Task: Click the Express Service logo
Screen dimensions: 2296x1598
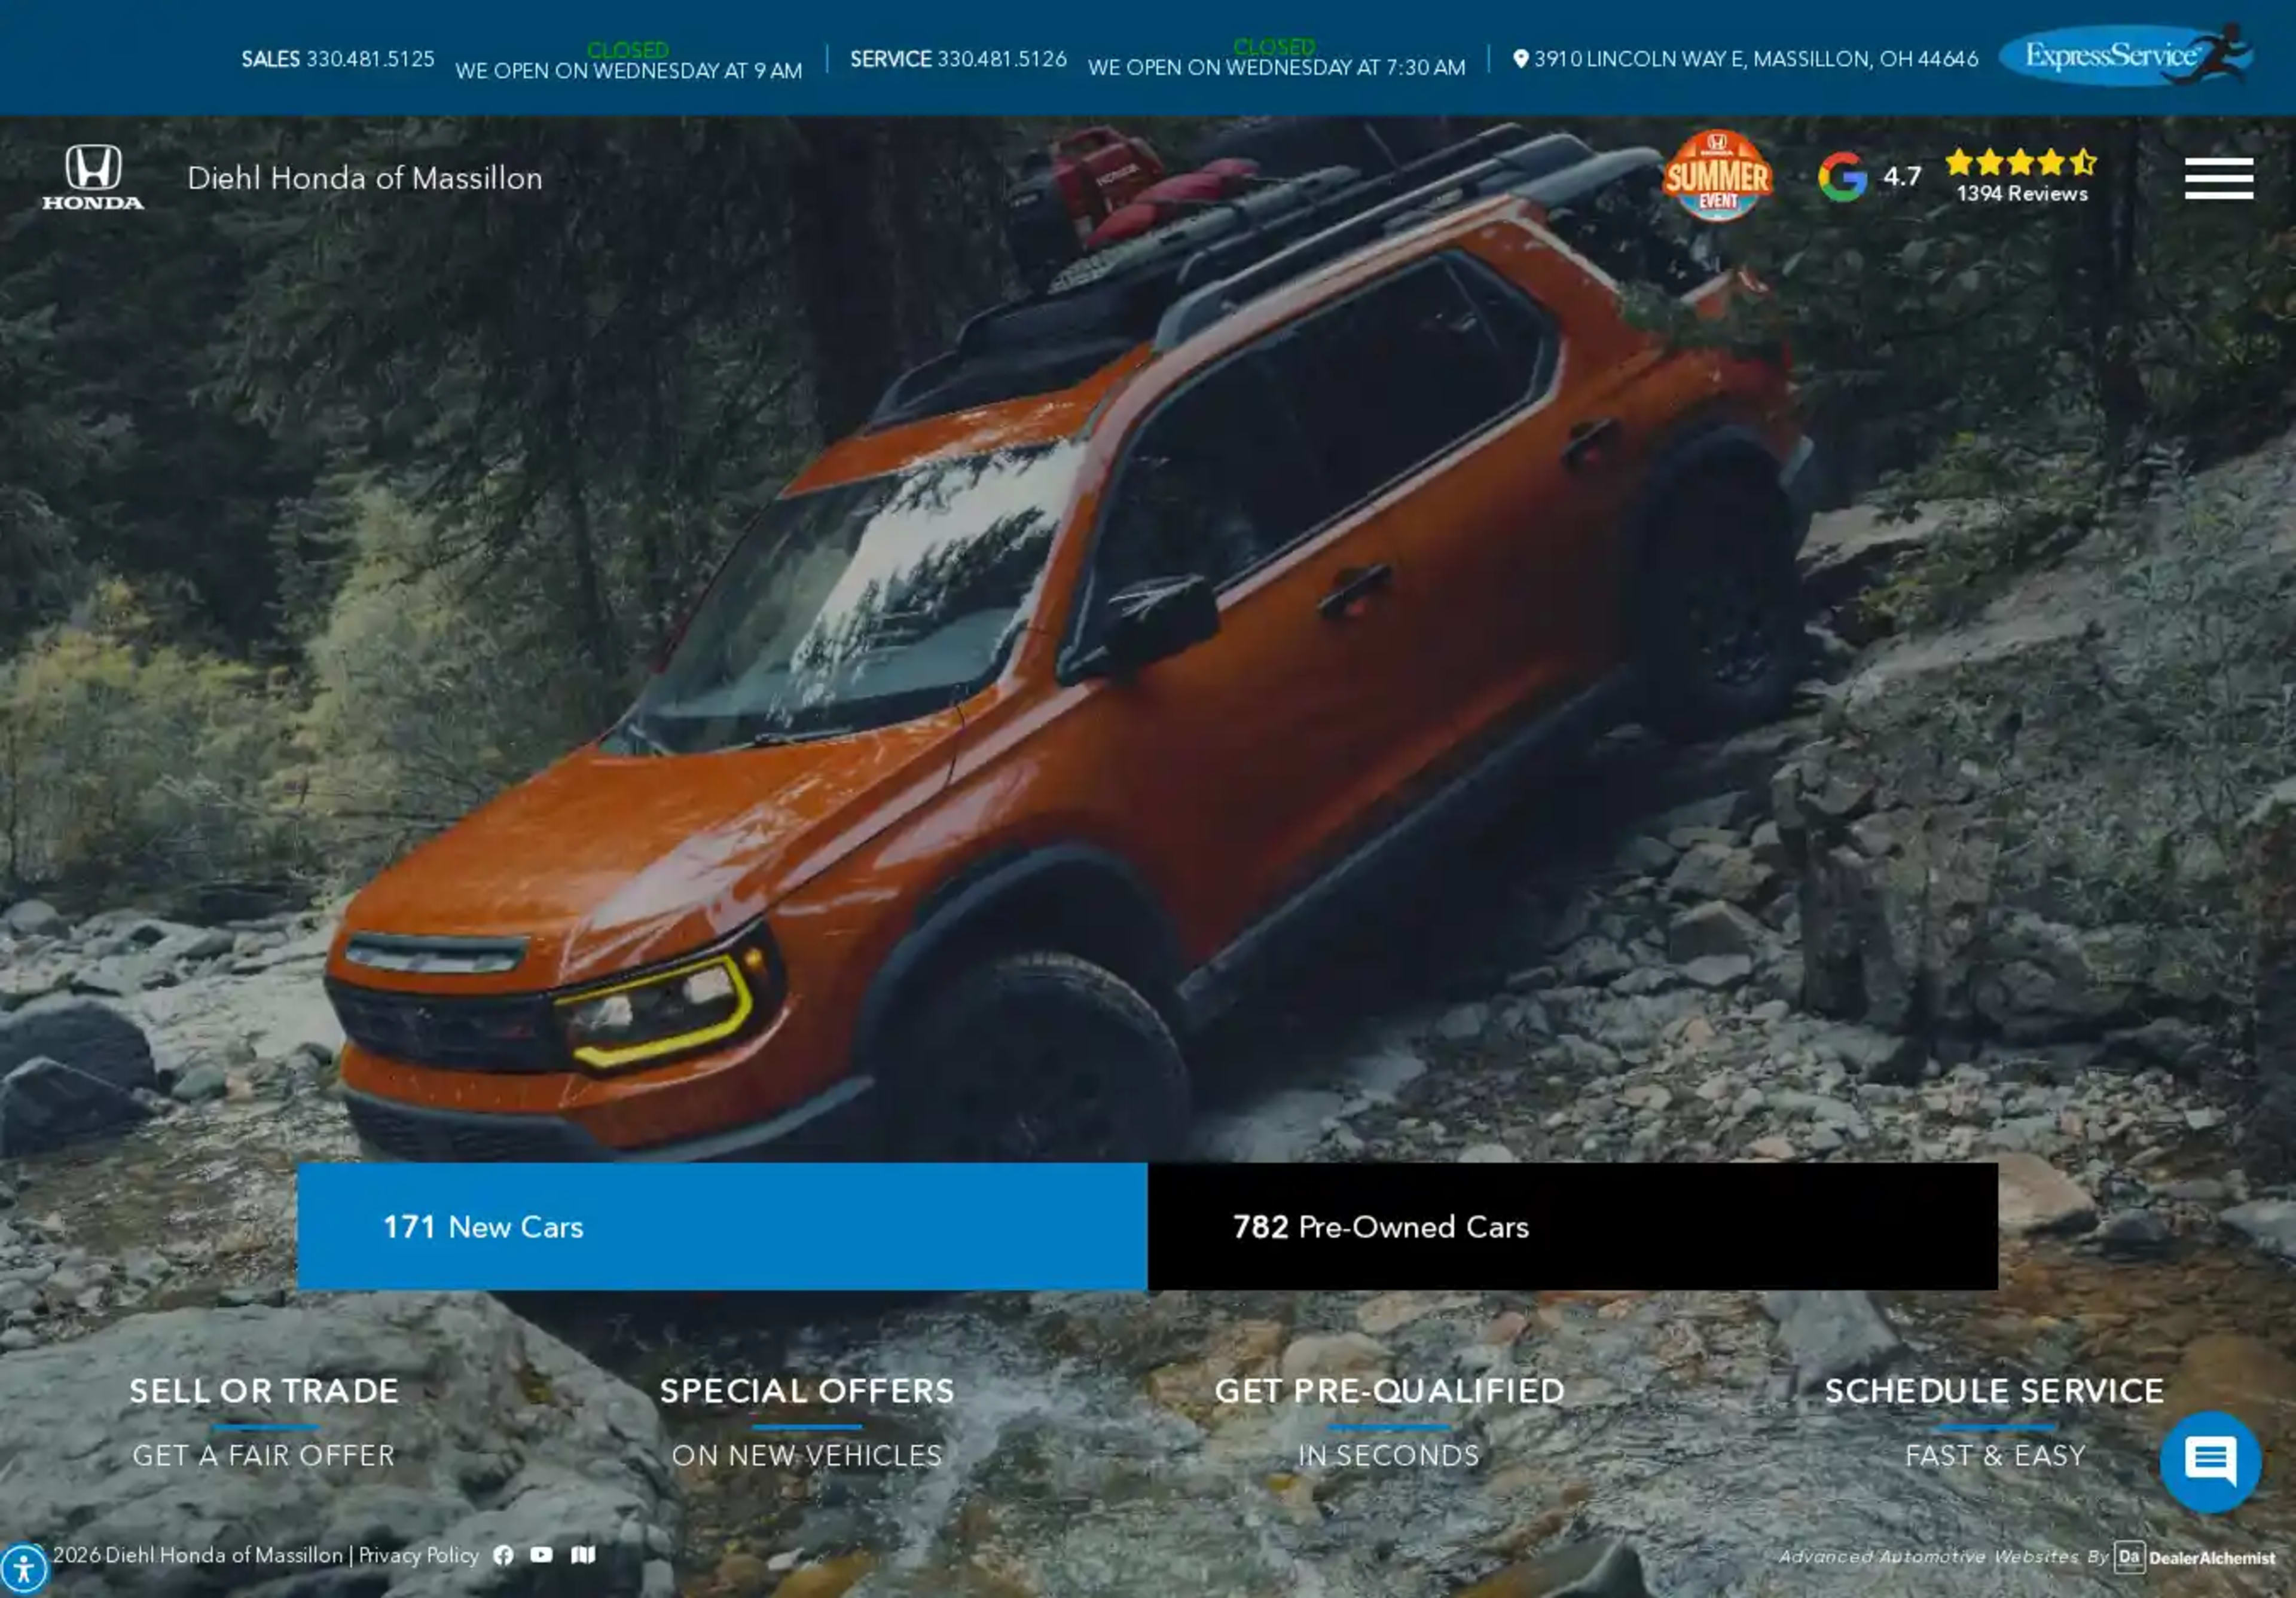Action: [x=2125, y=55]
